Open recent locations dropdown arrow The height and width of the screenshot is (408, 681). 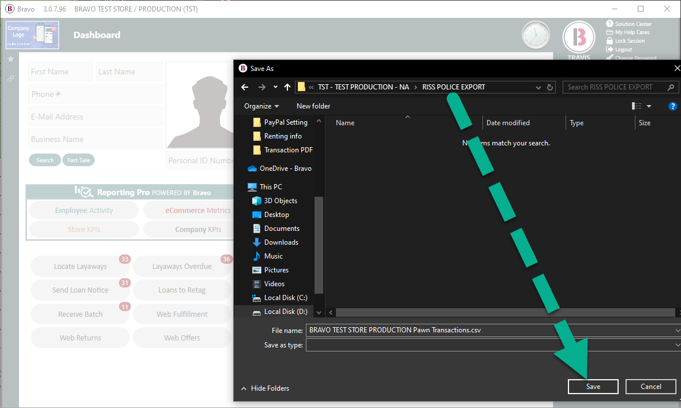(275, 87)
